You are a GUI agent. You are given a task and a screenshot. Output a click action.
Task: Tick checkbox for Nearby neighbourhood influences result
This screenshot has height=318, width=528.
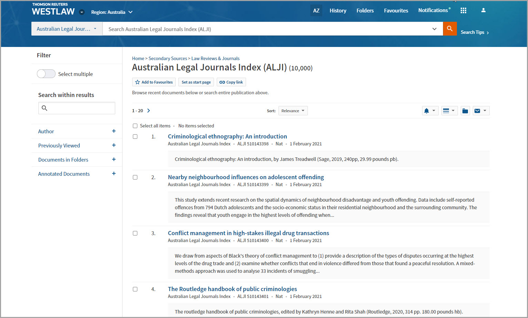click(x=135, y=177)
